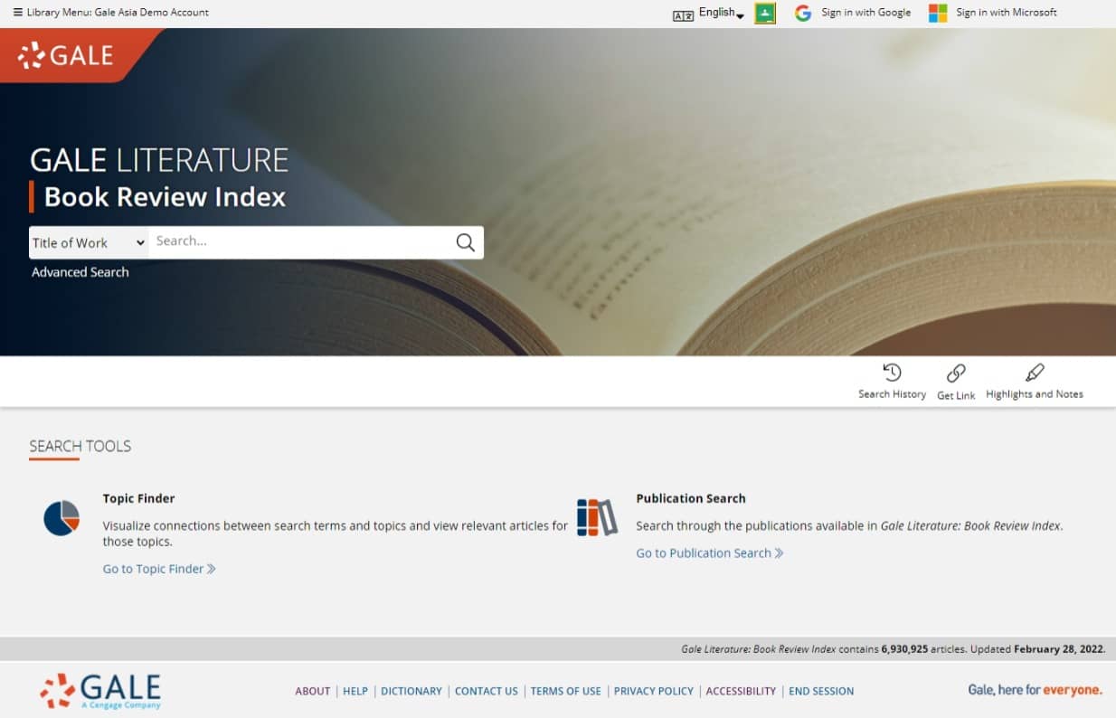Click the GALE LITERATURE heading text

click(x=159, y=160)
